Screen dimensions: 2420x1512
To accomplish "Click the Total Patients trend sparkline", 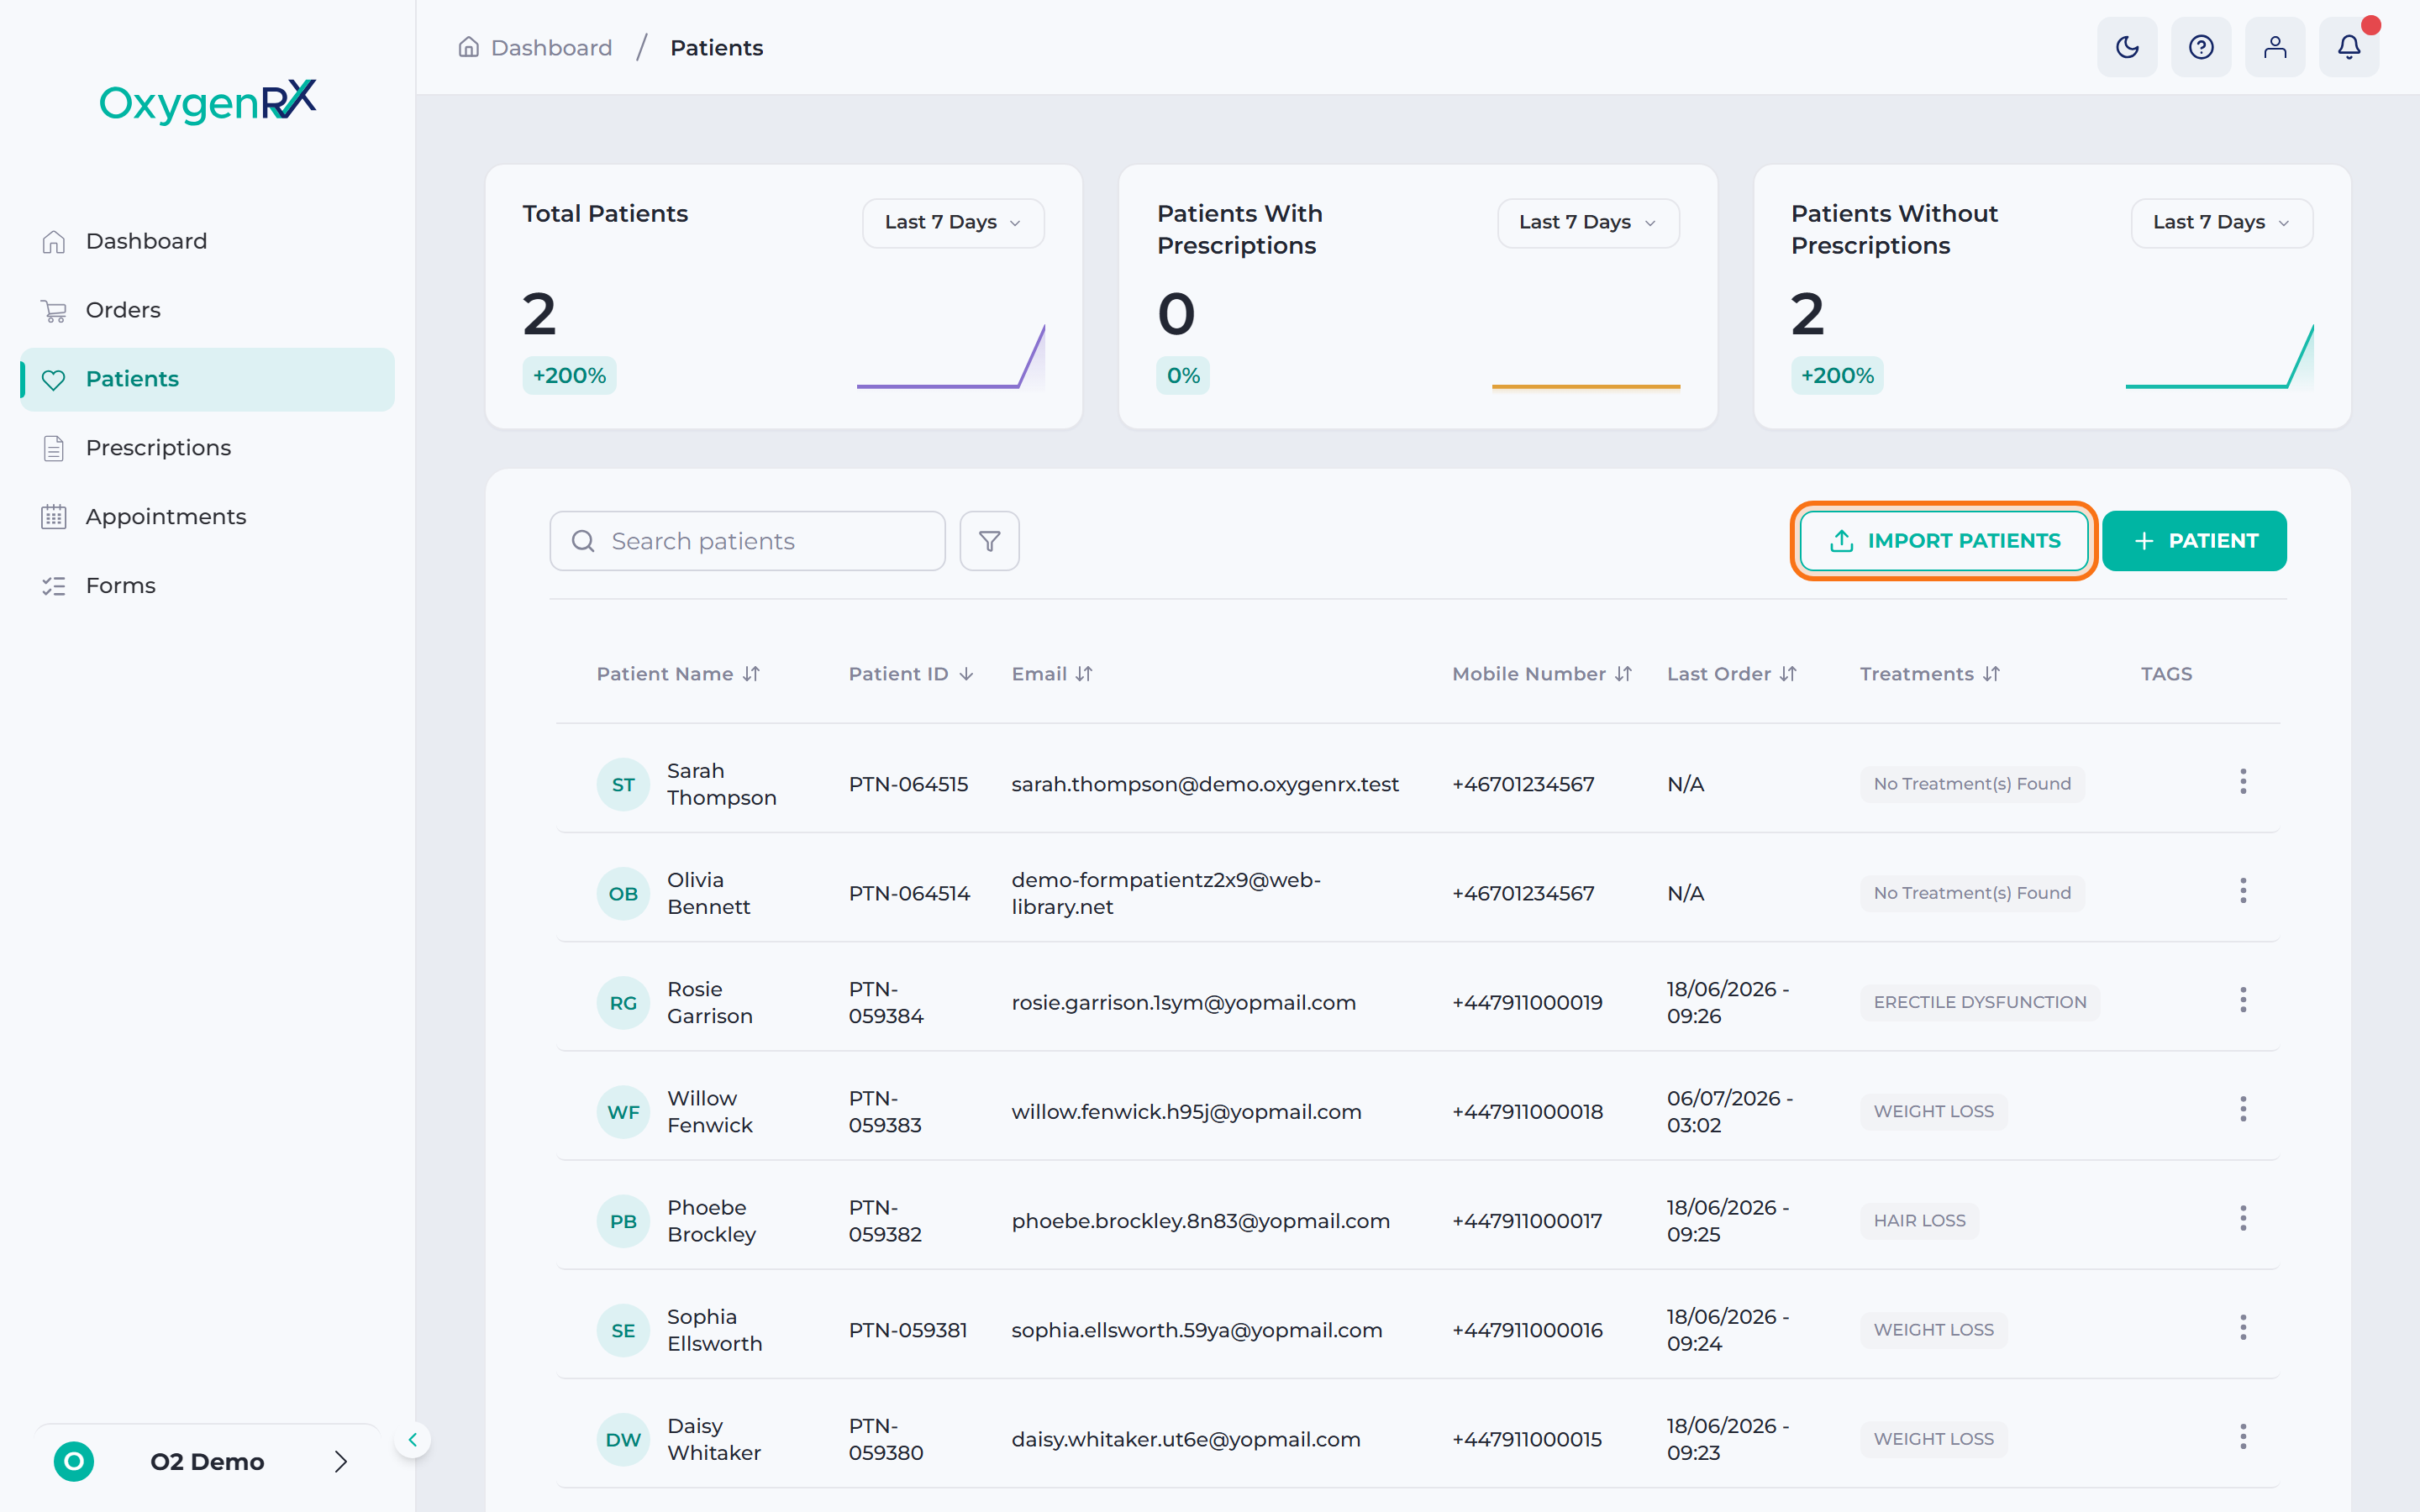I will coord(951,356).
